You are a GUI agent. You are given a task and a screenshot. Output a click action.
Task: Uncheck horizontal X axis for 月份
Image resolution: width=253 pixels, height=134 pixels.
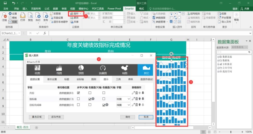click(78, 93)
